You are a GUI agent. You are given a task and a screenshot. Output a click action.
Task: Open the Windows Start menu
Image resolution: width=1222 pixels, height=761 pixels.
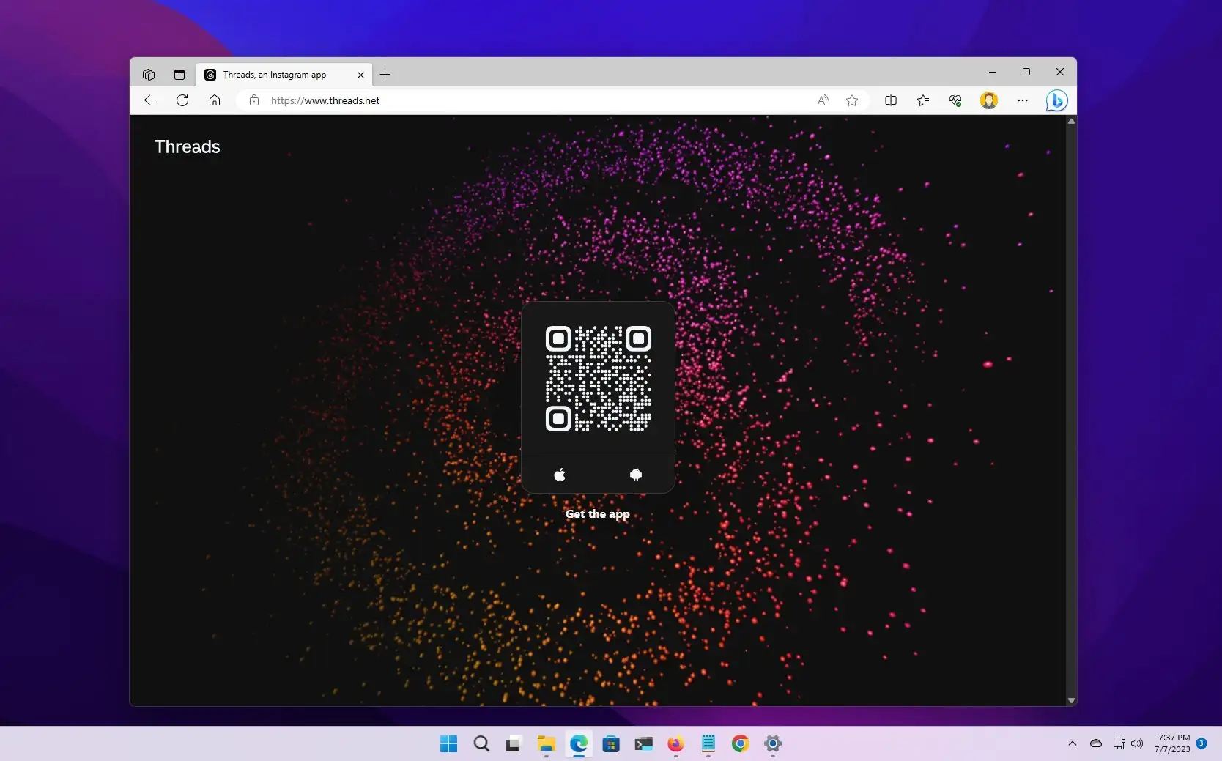click(x=449, y=744)
